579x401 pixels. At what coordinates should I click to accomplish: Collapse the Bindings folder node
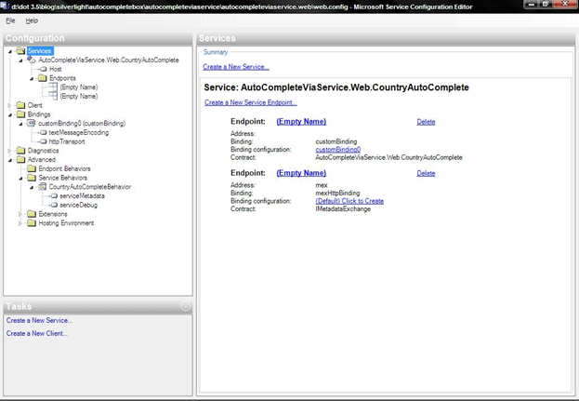pos(10,114)
